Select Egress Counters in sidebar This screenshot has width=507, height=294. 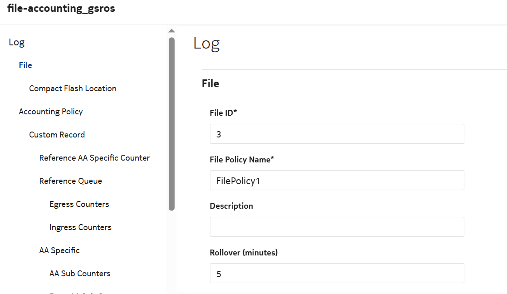(79, 204)
